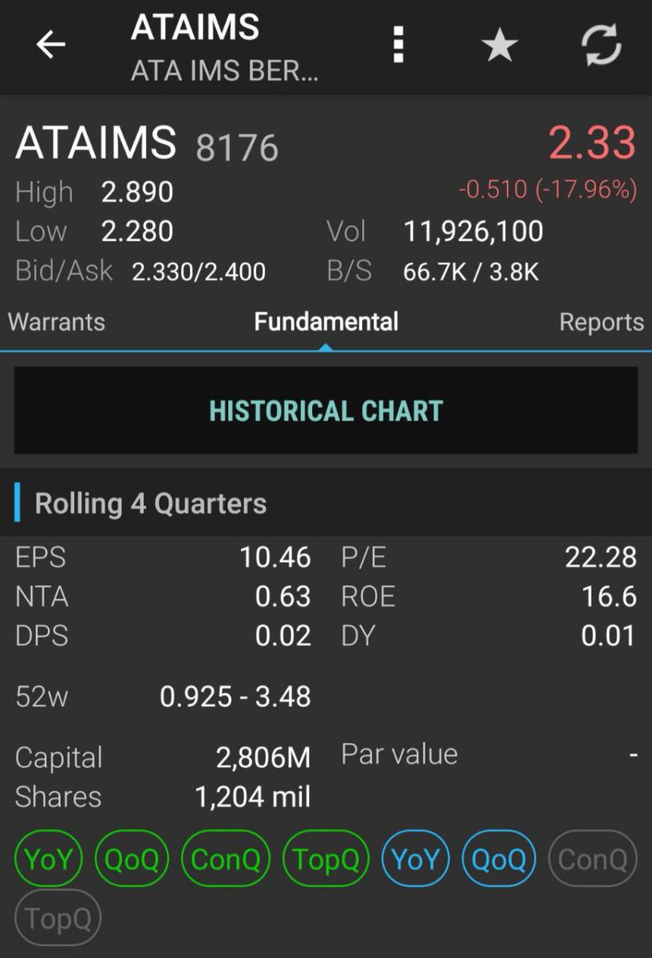The image size is (652, 958).
Task: Select the green QoQ badge
Action: [x=132, y=859]
